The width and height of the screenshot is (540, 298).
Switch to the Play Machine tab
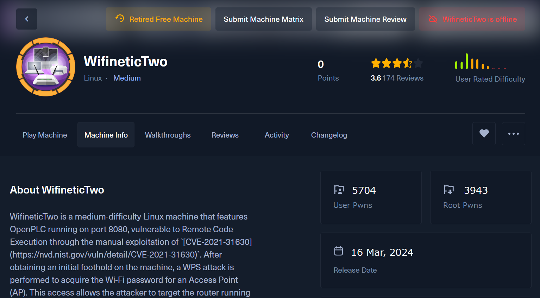tap(45, 135)
